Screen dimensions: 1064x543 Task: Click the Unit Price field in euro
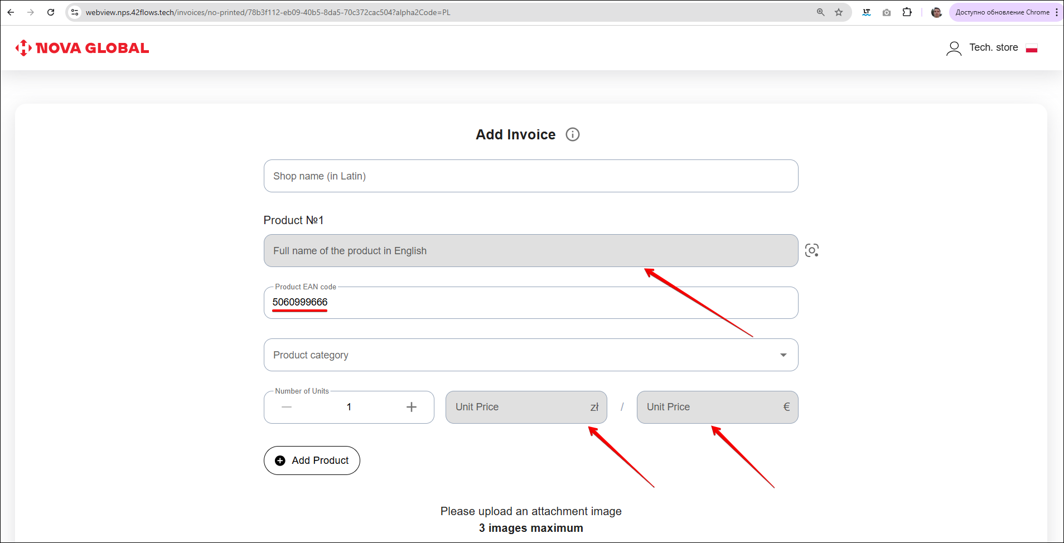[711, 407]
